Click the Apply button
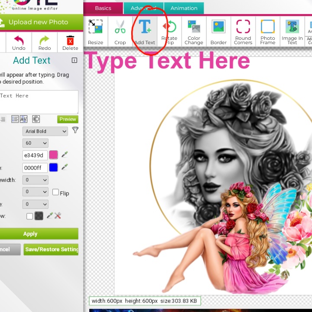This screenshot has width=312, height=312. click(x=39, y=234)
